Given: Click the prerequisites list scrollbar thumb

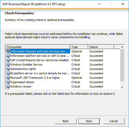Looking at the screenshot, I should tap(122, 65).
